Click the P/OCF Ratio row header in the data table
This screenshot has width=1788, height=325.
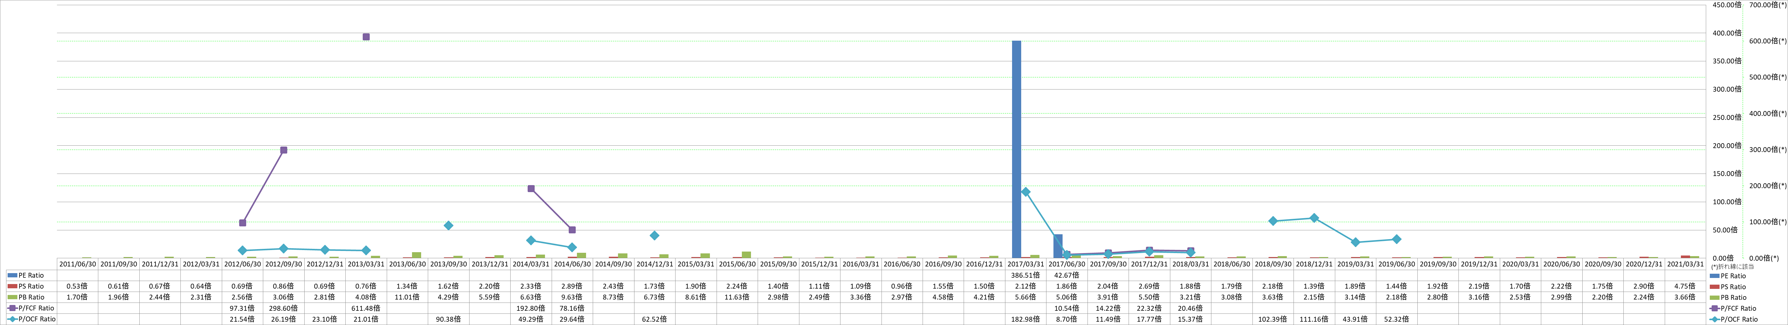pos(31,320)
